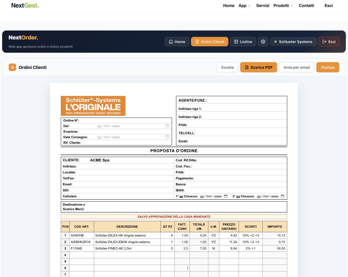Viewport: 348px width, 277px height.
Task: Click the code cell A/HK/HB
Action: click(82, 235)
